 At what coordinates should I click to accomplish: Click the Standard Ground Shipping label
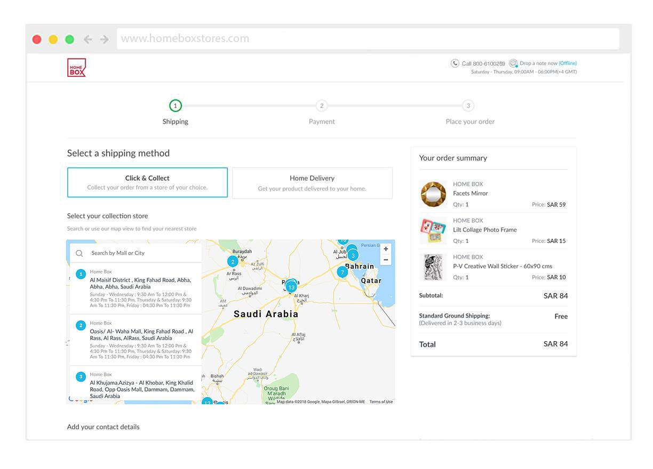coord(455,316)
